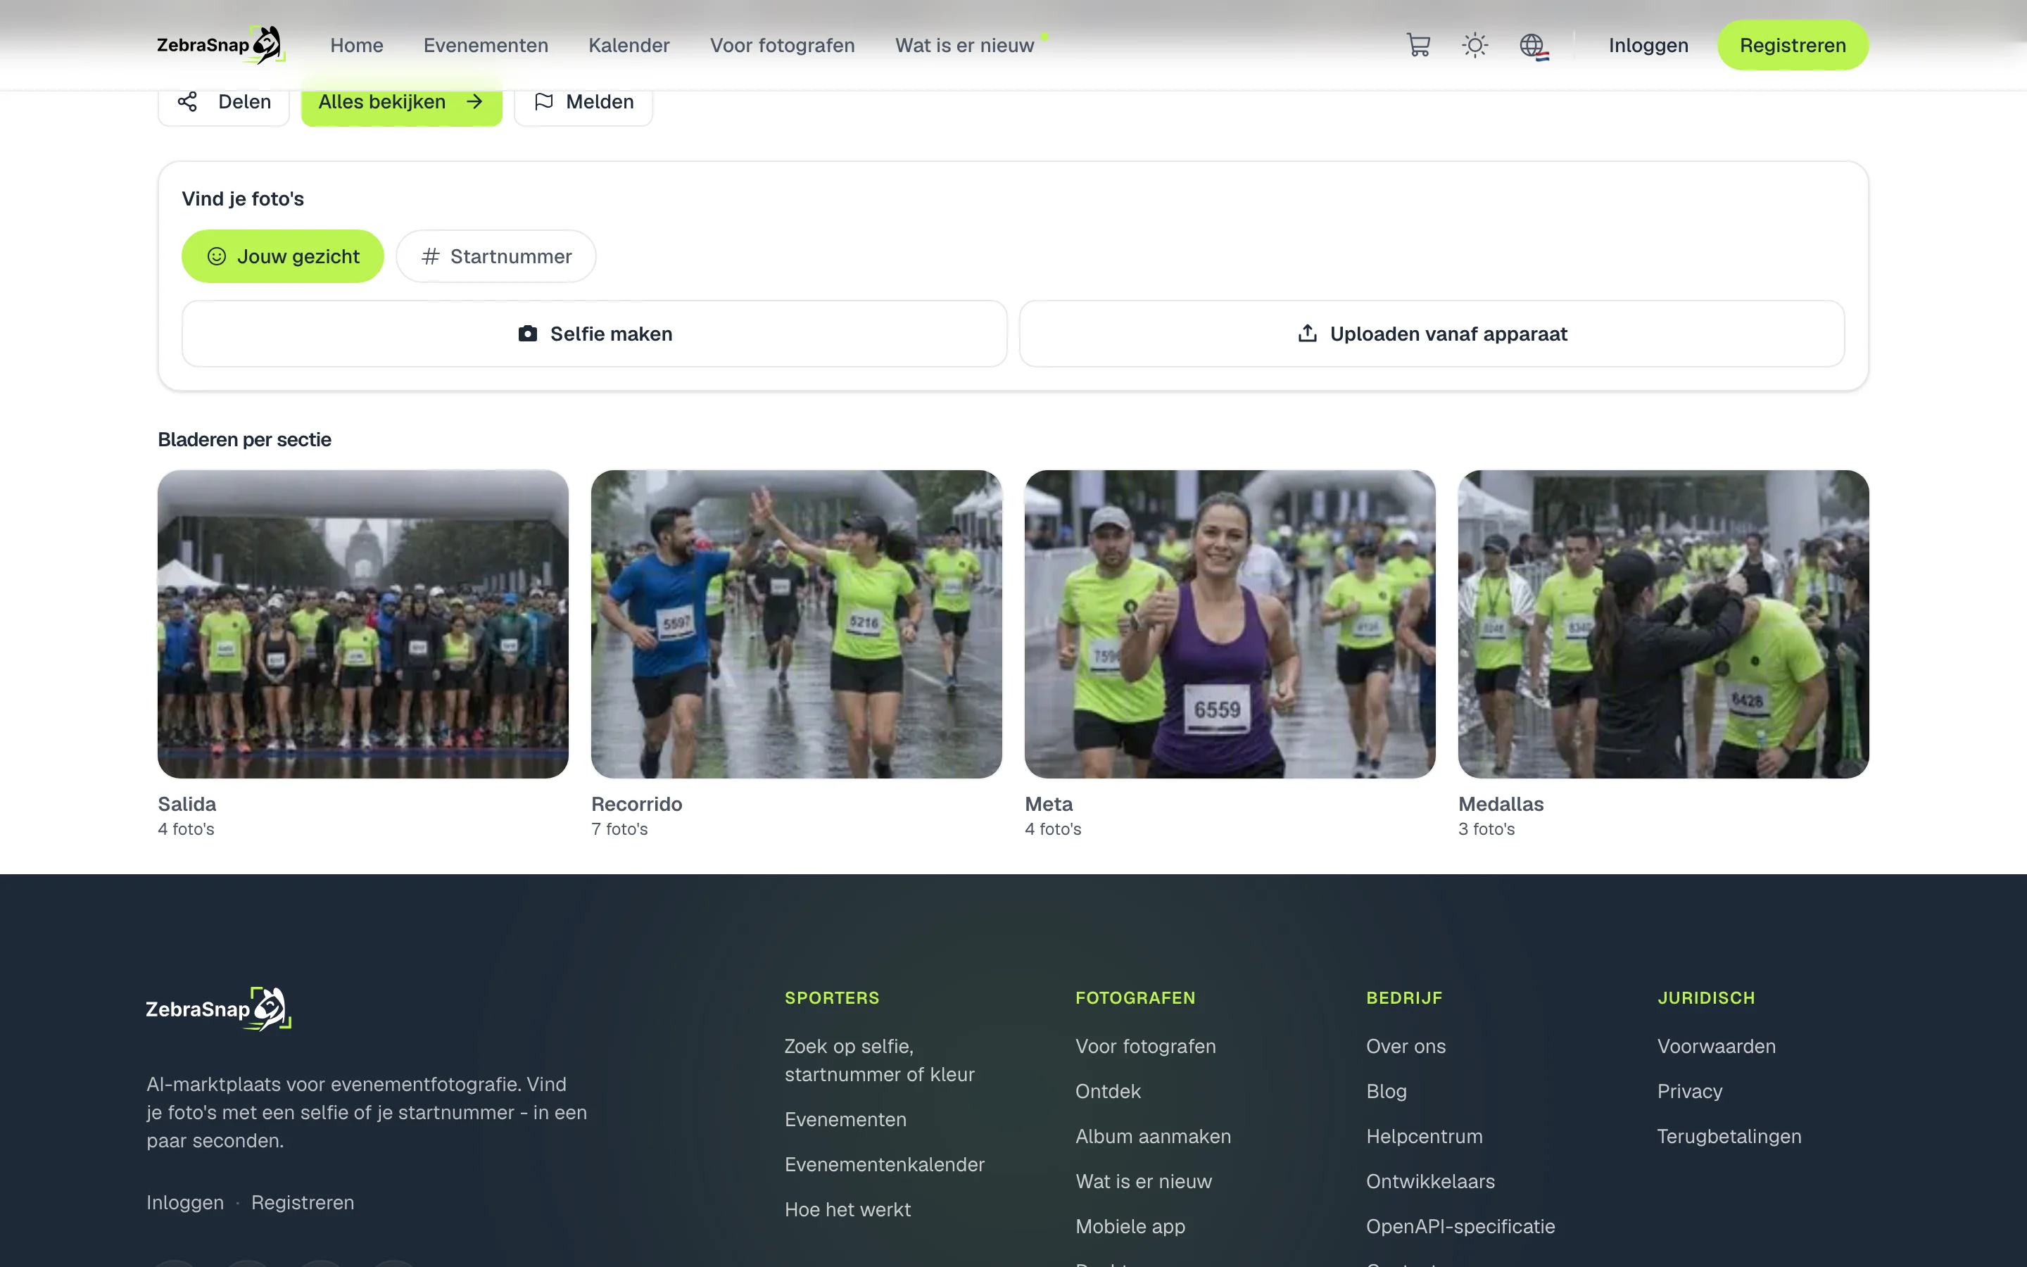
Task: Open the shopping cart icon
Action: coord(1418,45)
